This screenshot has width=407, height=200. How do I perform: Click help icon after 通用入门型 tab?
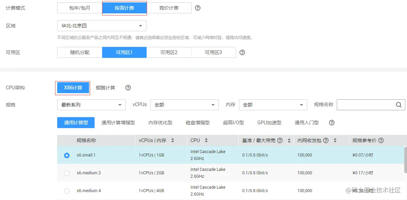(x=332, y=123)
